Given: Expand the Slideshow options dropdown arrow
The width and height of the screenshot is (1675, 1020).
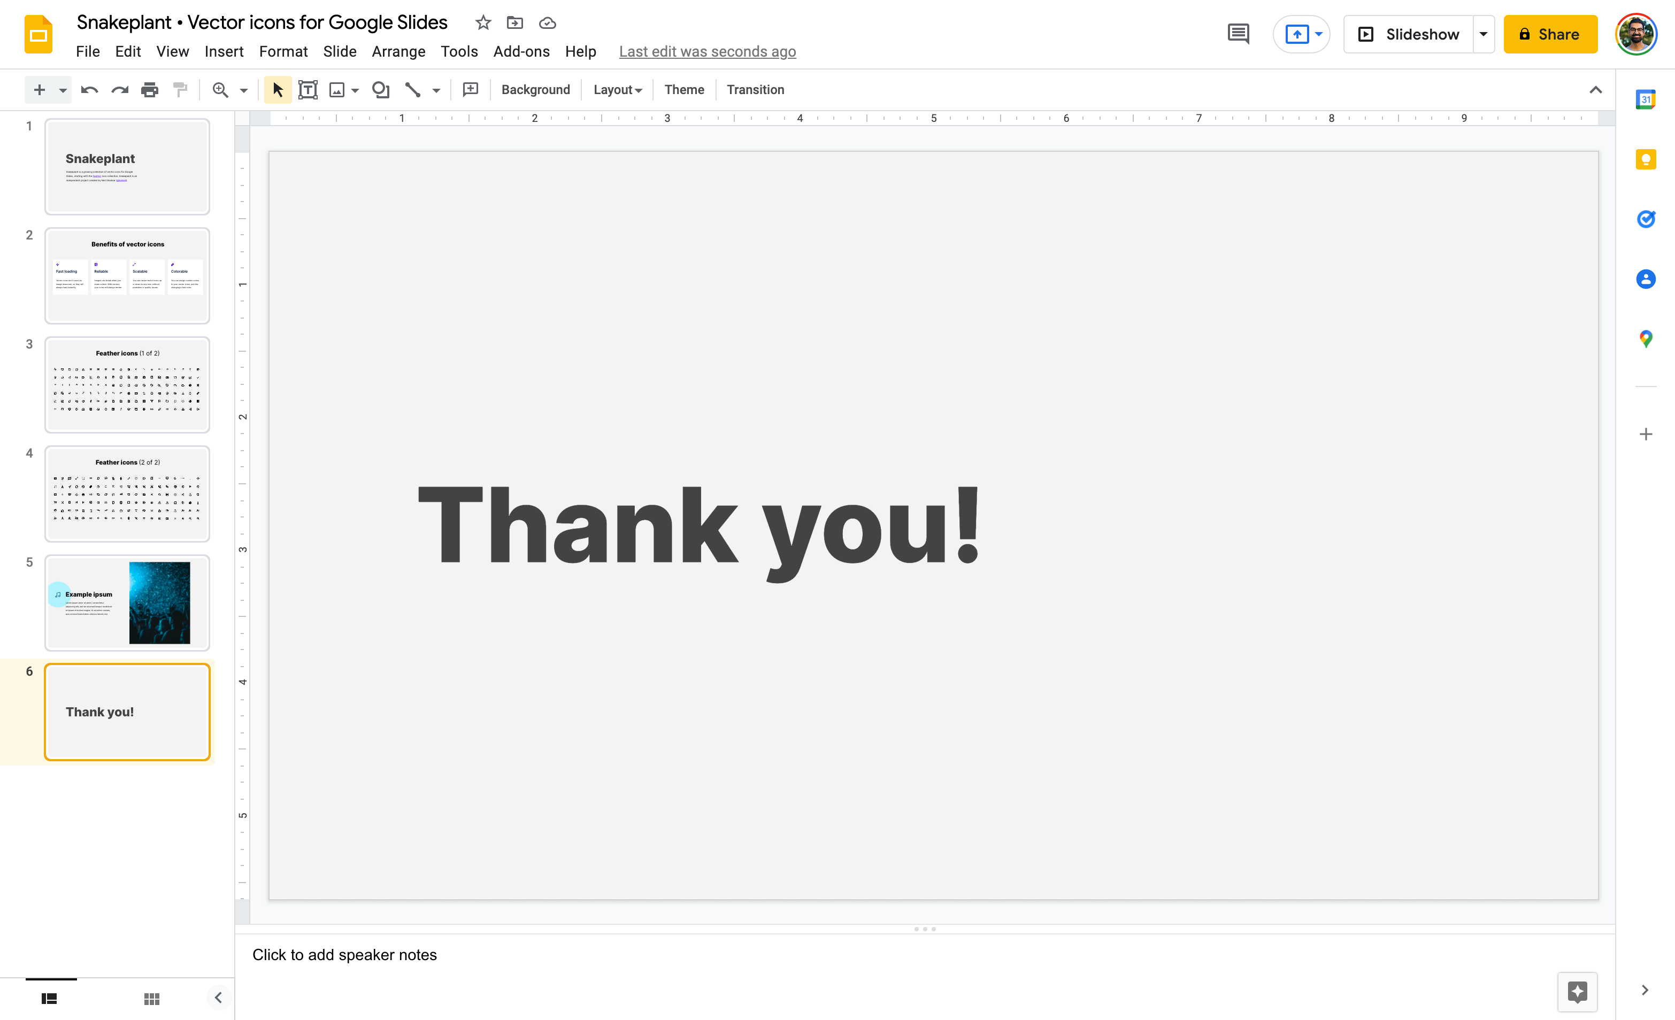Looking at the screenshot, I should (x=1484, y=34).
